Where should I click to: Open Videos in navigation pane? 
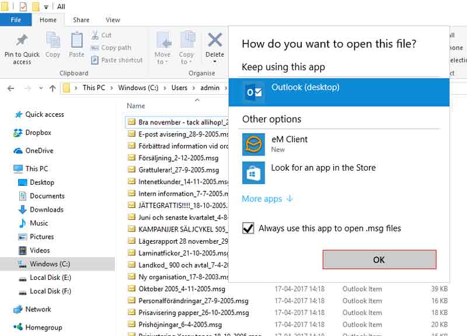click(40, 251)
